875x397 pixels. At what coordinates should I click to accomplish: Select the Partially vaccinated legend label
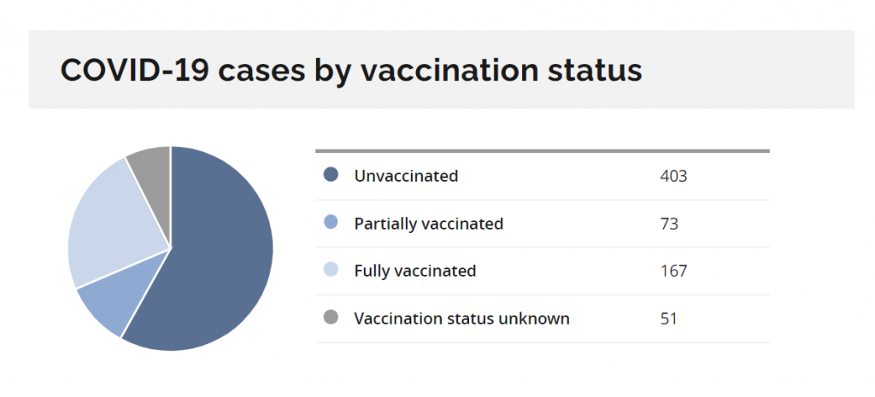point(429,225)
